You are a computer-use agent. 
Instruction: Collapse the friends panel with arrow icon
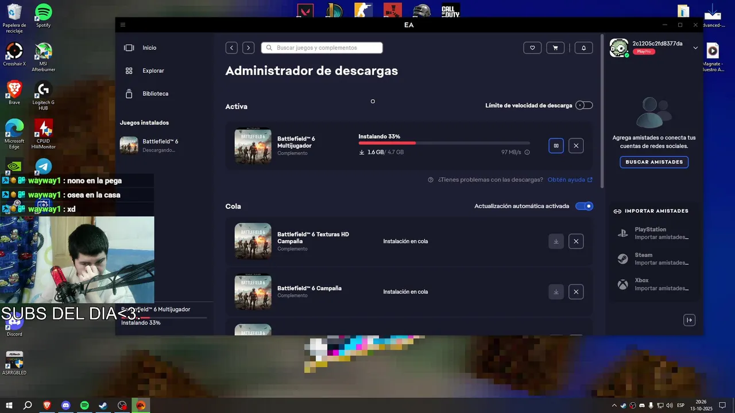690,320
